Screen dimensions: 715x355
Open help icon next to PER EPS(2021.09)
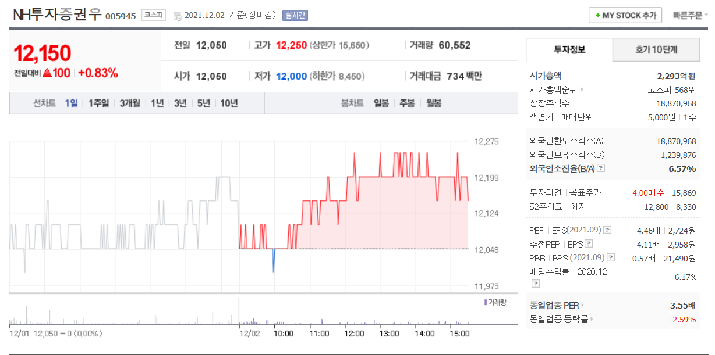tap(607, 230)
